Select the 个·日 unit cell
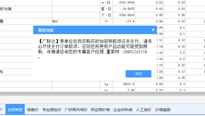The height and width of the screenshot is (116, 205). click(x=106, y=15)
